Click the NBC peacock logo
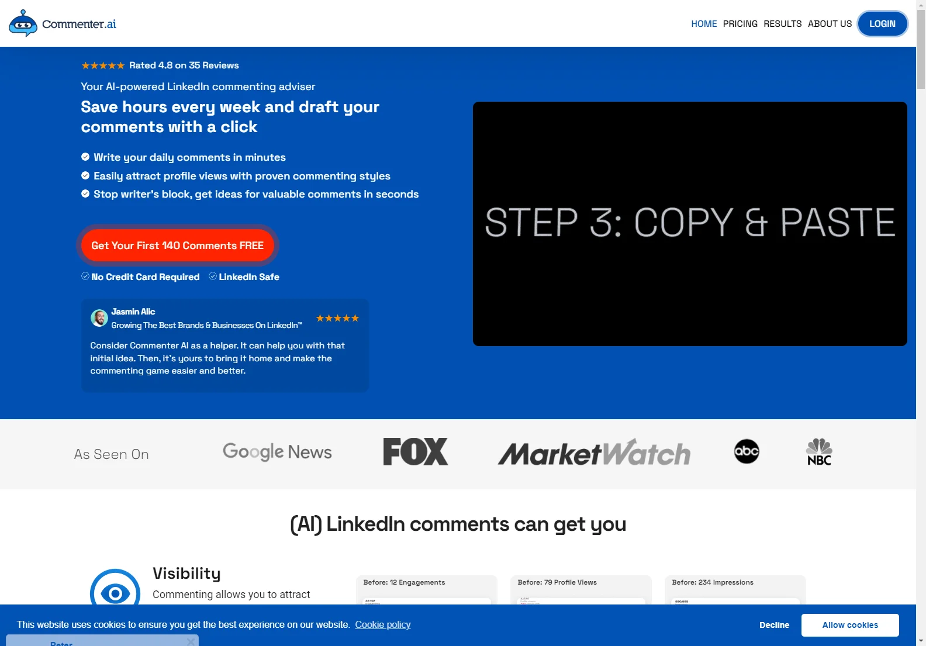 pos(819,452)
